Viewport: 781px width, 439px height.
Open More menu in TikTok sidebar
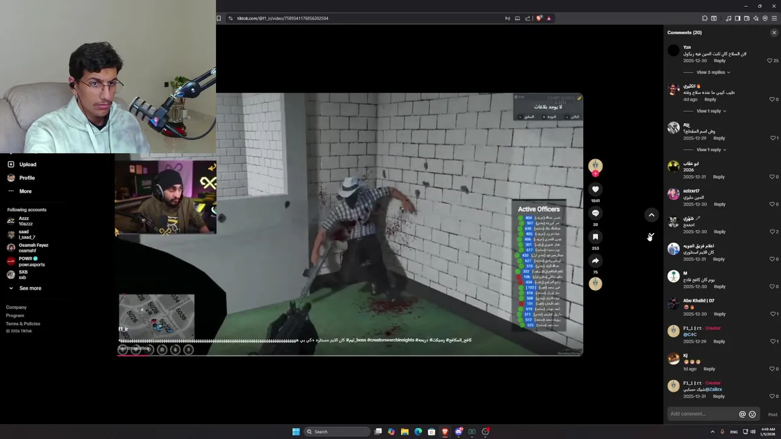pos(19,191)
